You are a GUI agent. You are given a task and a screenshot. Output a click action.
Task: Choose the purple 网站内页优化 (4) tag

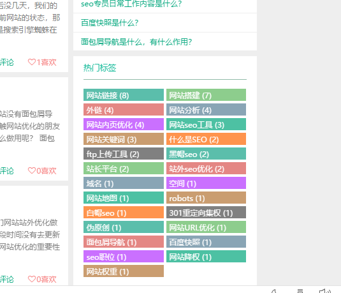point(124,124)
